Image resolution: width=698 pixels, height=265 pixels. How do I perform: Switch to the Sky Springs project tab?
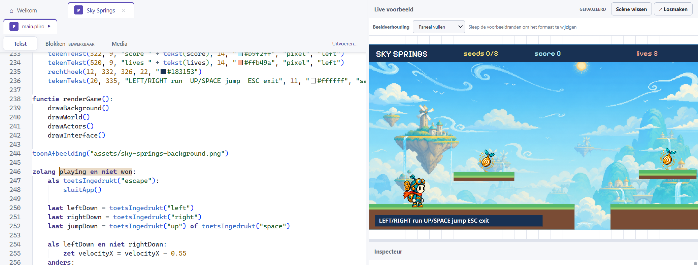[x=101, y=10]
